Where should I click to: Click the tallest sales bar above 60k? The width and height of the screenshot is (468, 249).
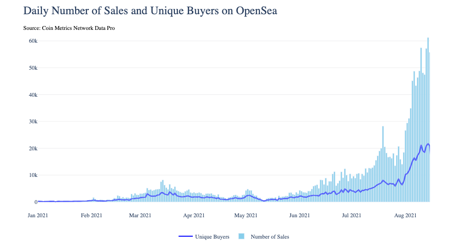click(x=428, y=119)
